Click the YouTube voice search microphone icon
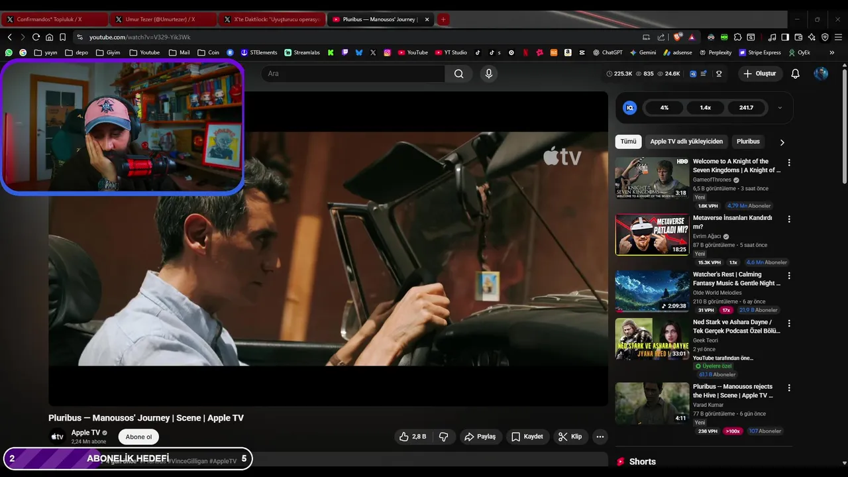Image resolution: width=848 pixels, height=477 pixels. (x=489, y=74)
